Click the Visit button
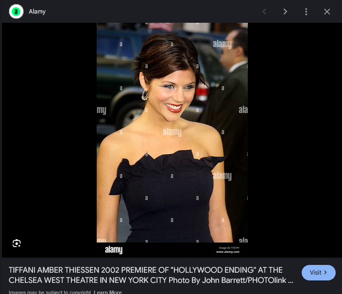This screenshot has width=342, height=294. (319, 273)
